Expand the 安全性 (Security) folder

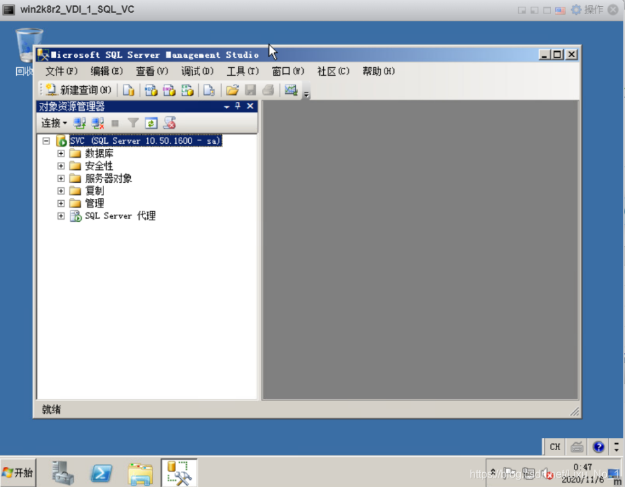[x=60, y=166]
